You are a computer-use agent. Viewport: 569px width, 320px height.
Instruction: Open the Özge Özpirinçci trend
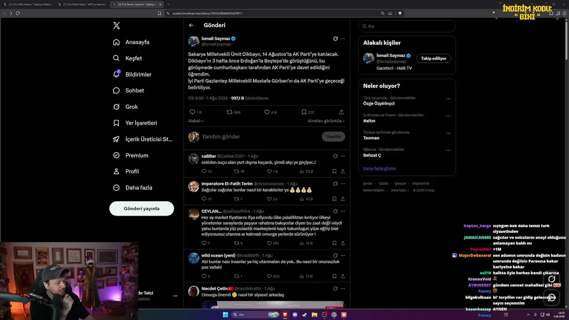[379, 104]
